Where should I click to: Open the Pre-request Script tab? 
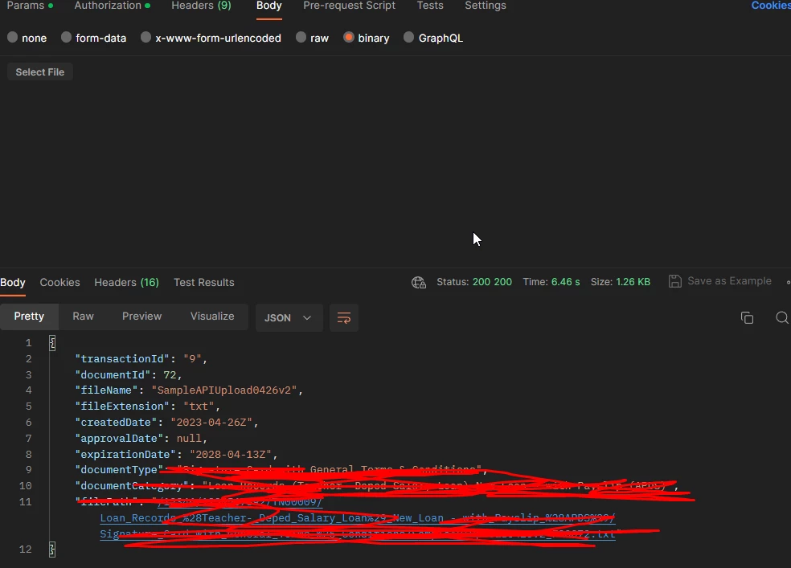pyautogui.click(x=349, y=6)
